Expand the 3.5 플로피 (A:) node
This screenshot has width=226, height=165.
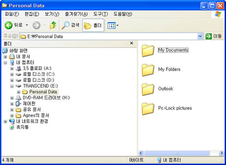12,69
